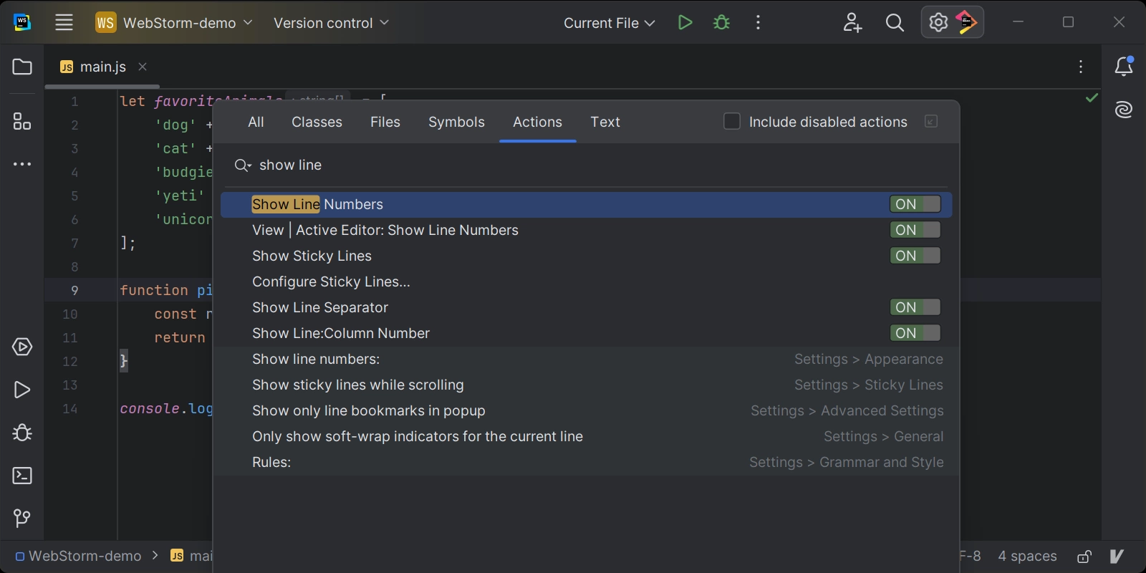Open Notifications bell icon
Viewport: 1146px width, 573px height.
click(1124, 66)
